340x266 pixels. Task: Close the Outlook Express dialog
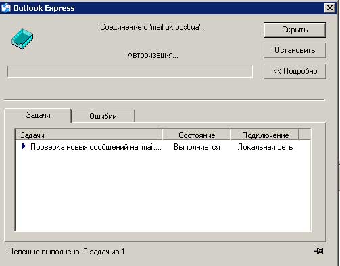330,8
